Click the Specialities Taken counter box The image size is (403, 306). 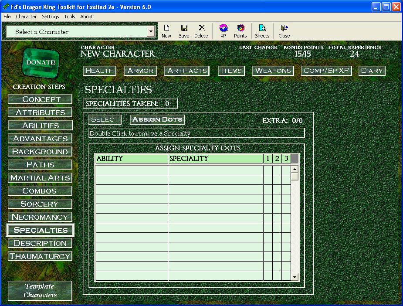[x=130, y=103]
